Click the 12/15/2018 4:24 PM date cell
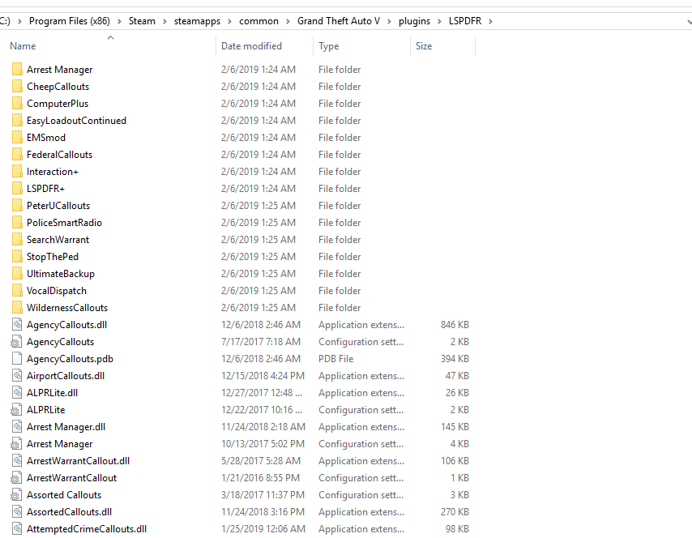This screenshot has height=538, width=692. [x=263, y=376]
